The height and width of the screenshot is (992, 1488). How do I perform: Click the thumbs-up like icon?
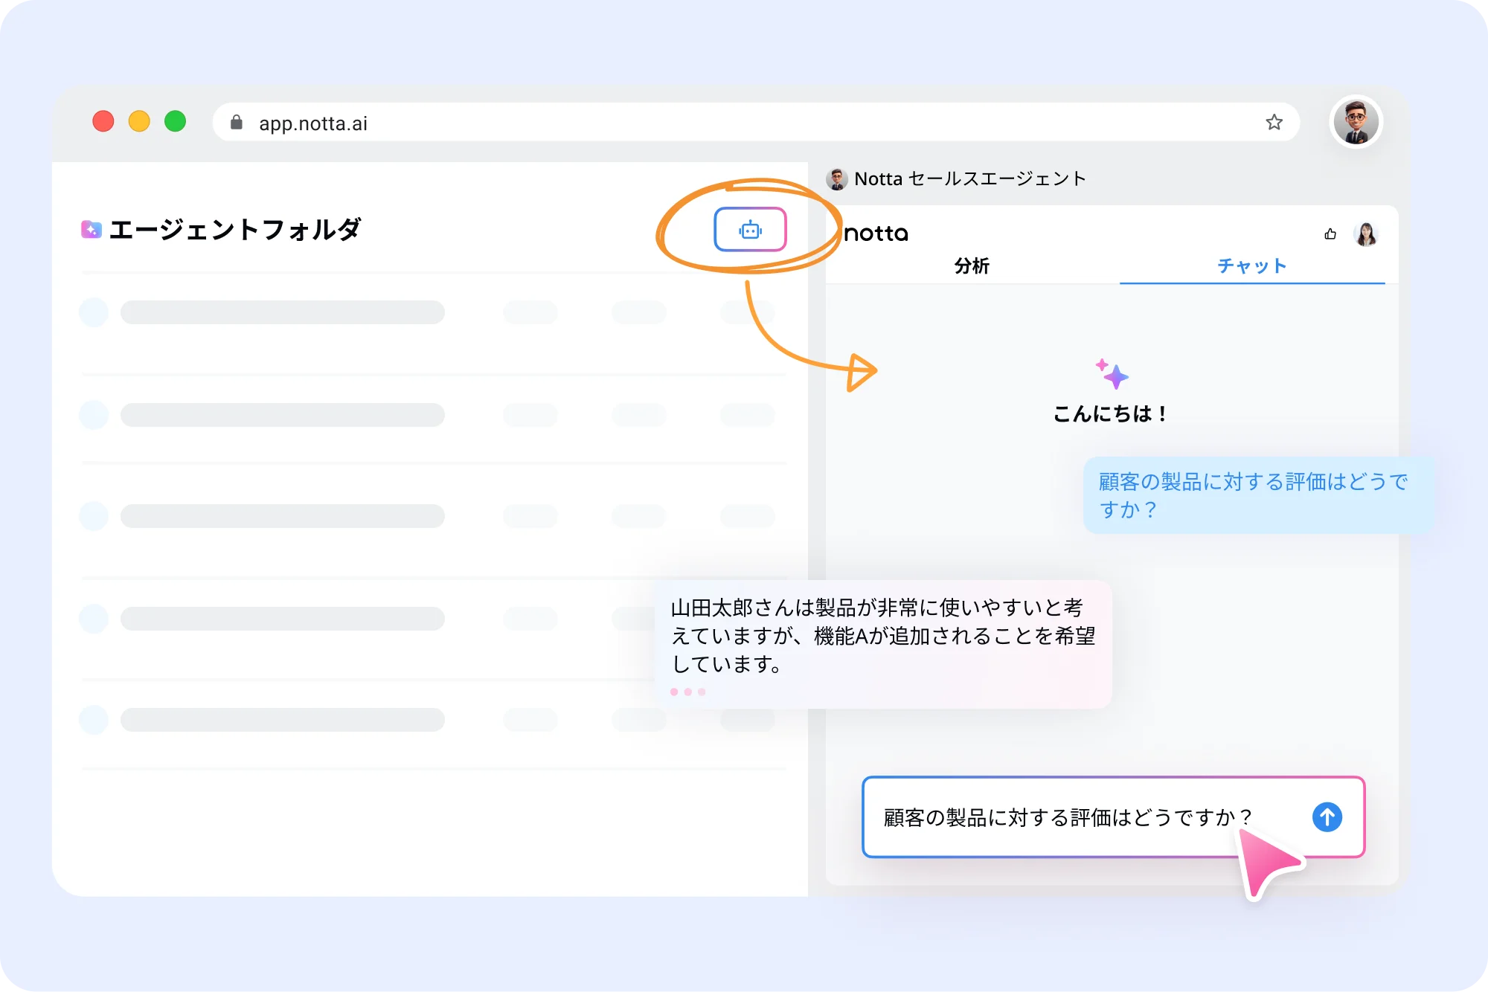point(1330,234)
